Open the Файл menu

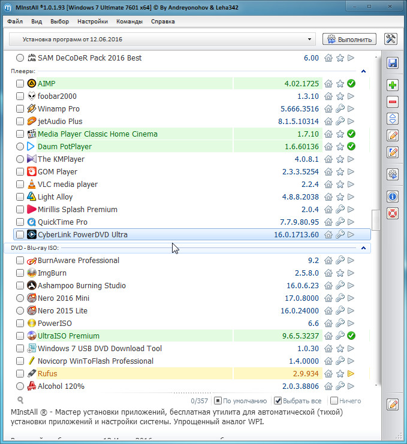point(15,22)
